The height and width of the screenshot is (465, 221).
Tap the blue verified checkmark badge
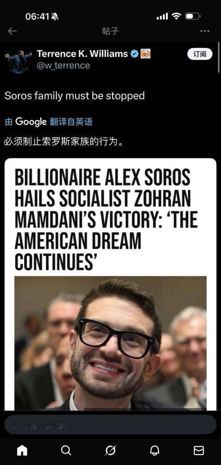(x=134, y=54)
